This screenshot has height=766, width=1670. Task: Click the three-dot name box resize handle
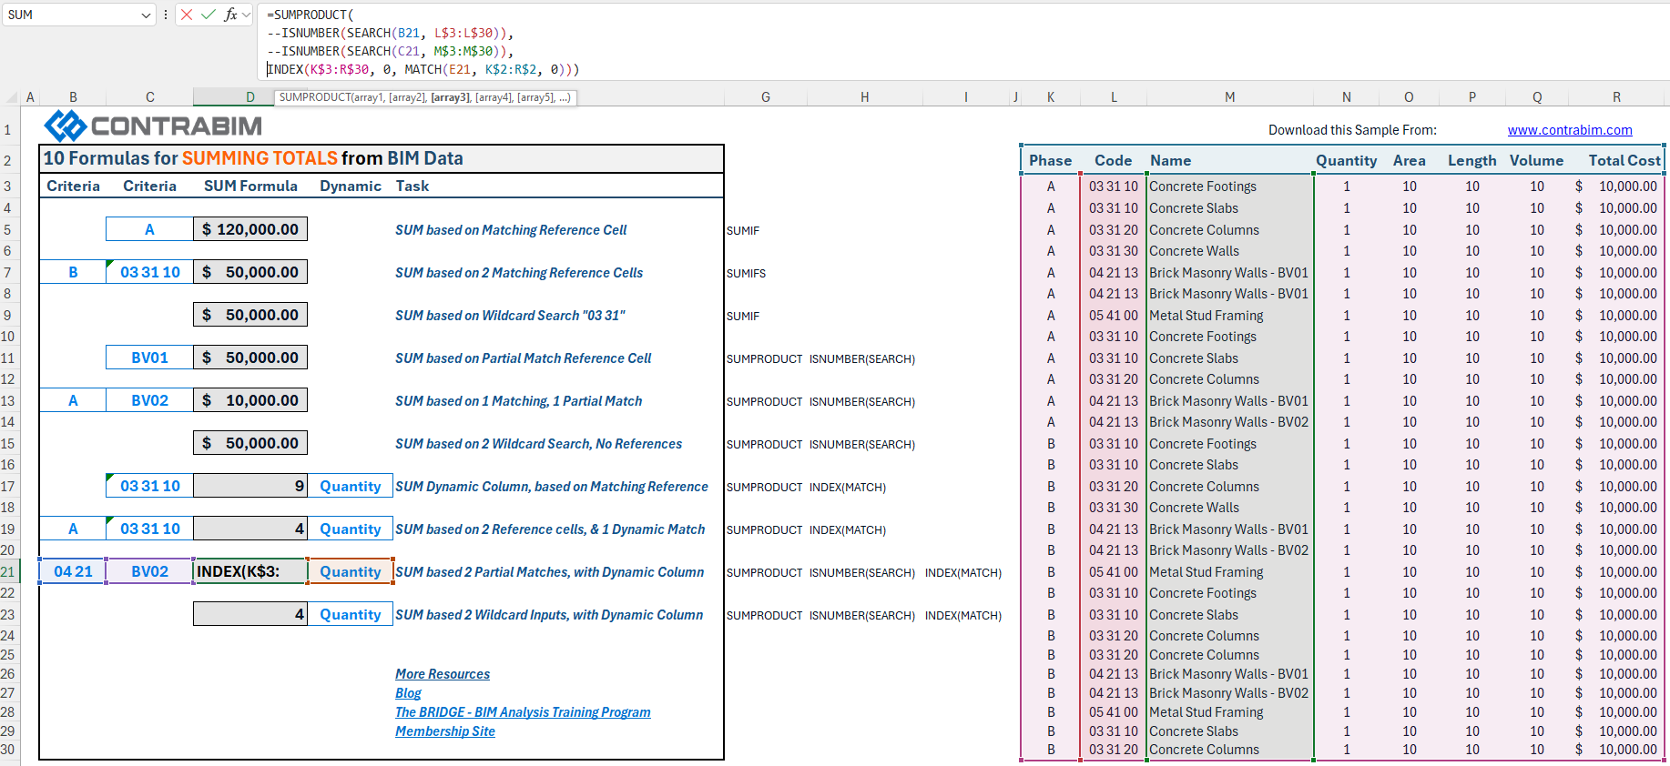click(x=165, y=15)
